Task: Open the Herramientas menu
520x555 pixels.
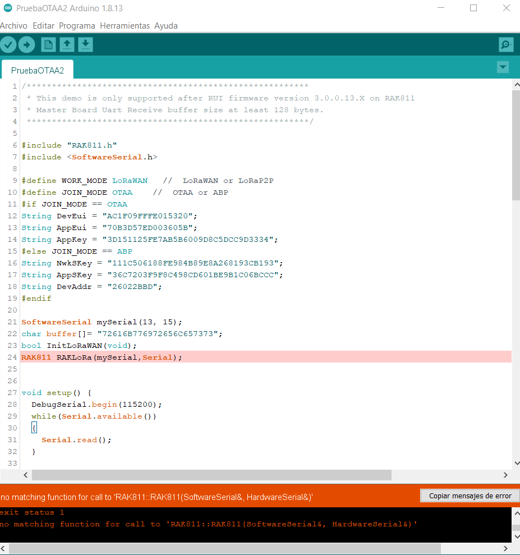Action: coord(125,26)
